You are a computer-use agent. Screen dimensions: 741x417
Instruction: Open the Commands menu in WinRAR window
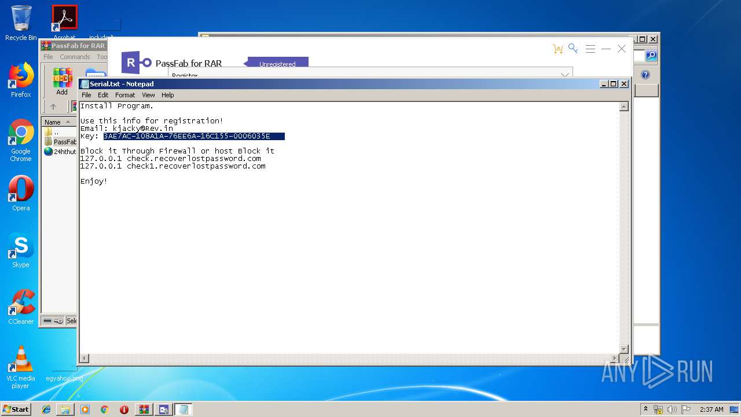pos(75,57)
